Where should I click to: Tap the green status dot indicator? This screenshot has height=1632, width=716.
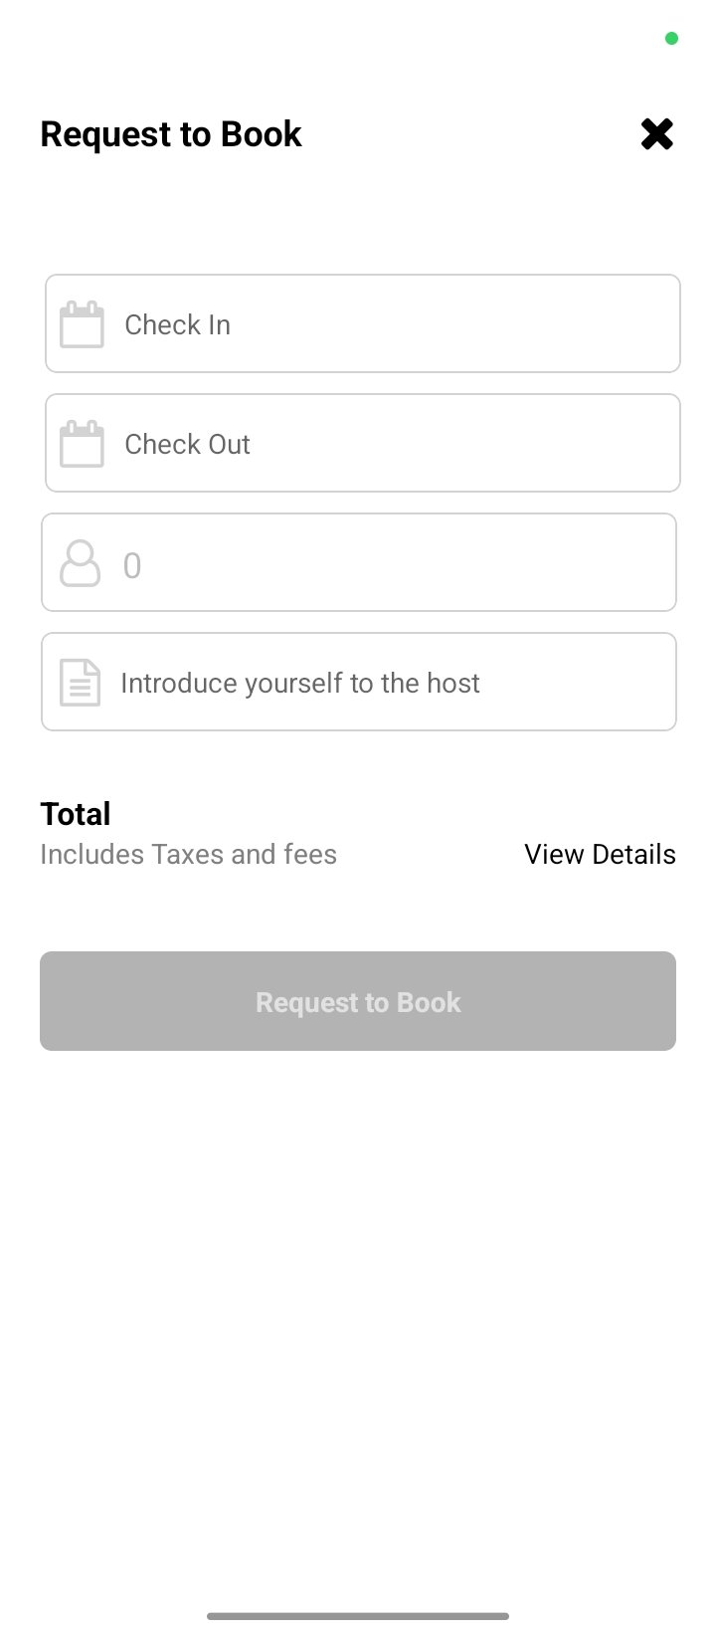(x=671, y=39)
